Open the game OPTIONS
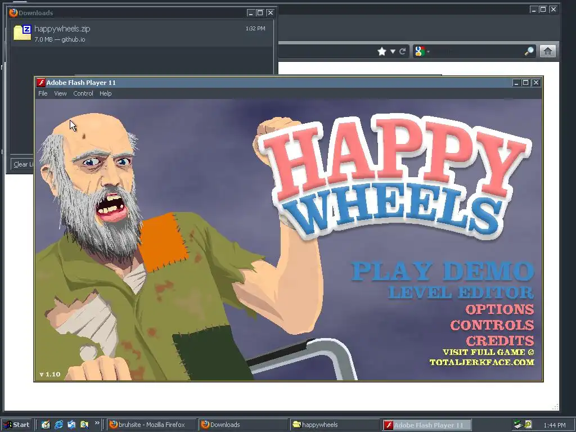This screenshot has width=576, height=432. pos(499,309)
